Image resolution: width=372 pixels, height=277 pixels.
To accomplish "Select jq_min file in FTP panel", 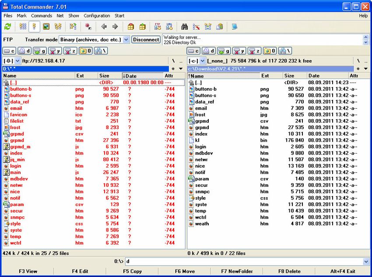I will (x=94, y=159).
